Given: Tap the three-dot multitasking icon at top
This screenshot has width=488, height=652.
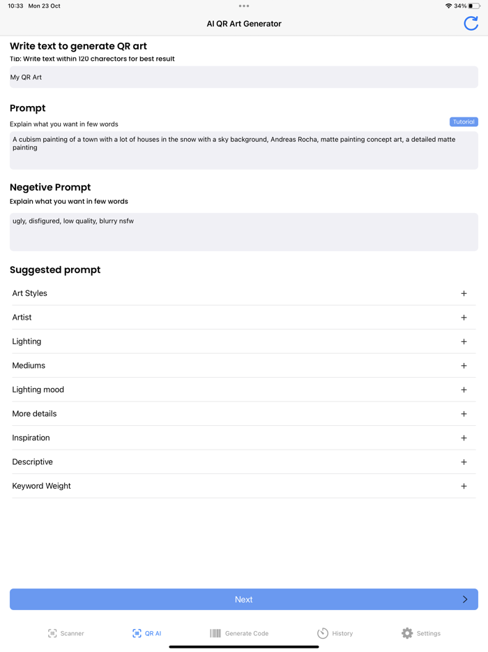Looking at the screenshot, I should [244, 6].
